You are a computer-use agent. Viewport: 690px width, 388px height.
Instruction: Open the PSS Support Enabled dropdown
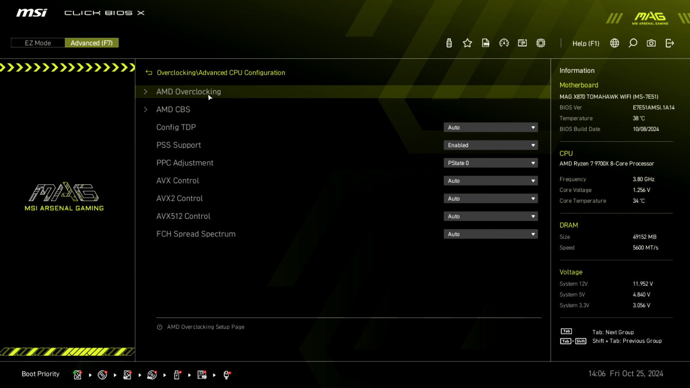click(491, 145)
